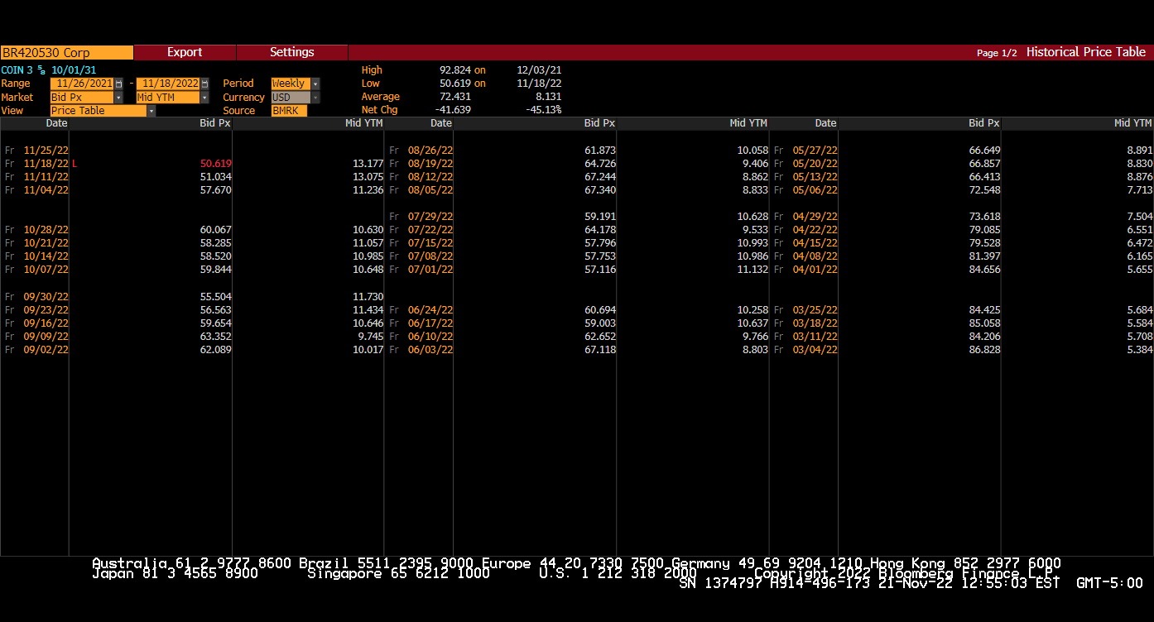The width and height of the screenshot is (1154, 622).
Task: Click bid price 63.352 for 09/09/22
Action: [215, 337]
